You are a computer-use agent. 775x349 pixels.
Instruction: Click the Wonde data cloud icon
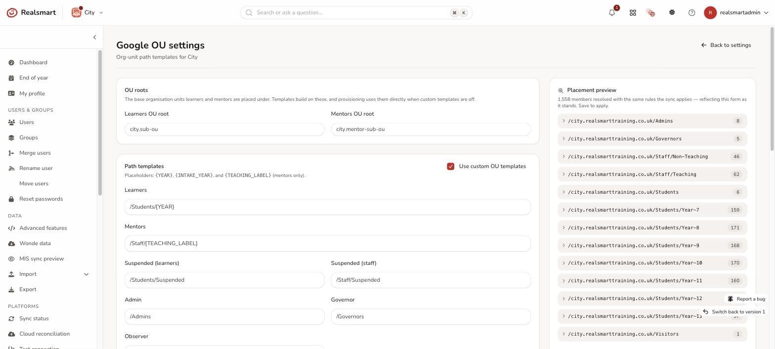11,243
